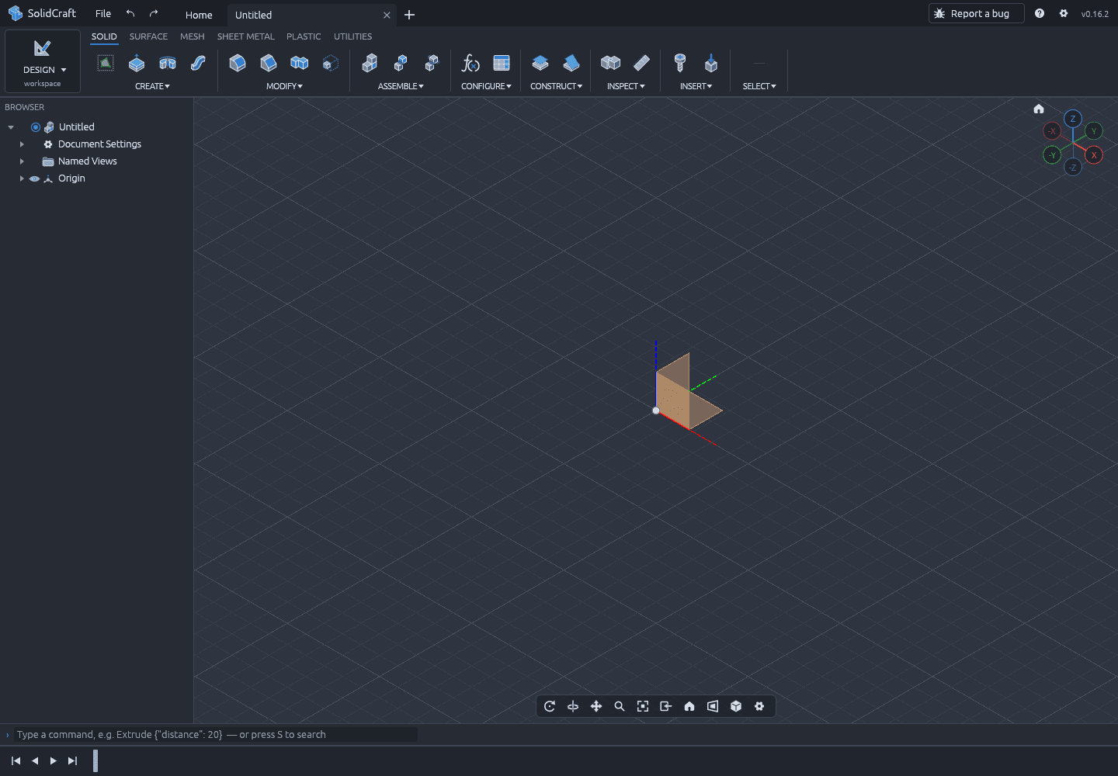
Task: Toggle perspective view in navigation bar
Action: [713, 706]
